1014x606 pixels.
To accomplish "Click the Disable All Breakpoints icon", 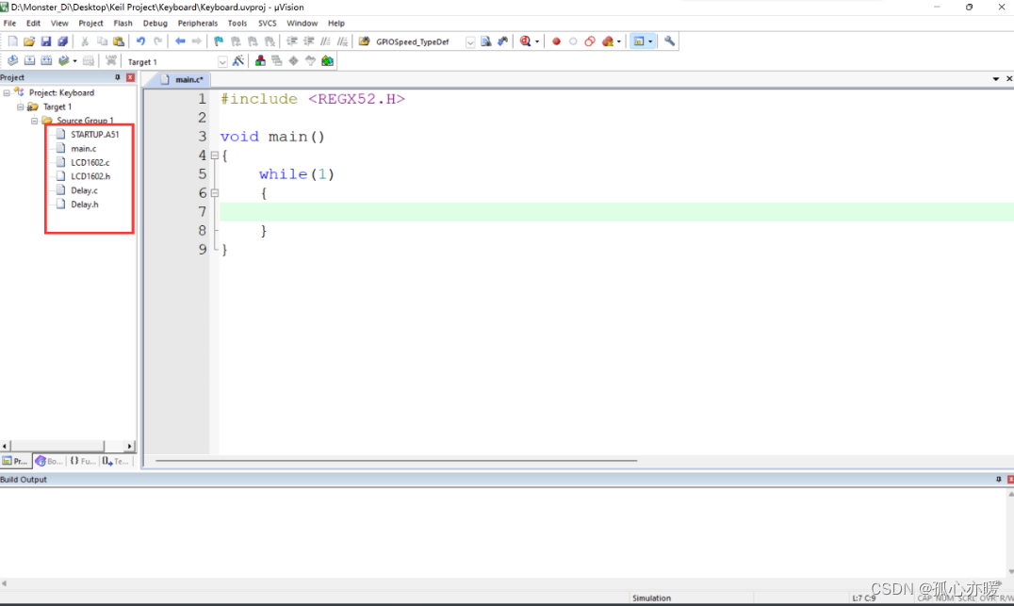I will click(590, 41).
